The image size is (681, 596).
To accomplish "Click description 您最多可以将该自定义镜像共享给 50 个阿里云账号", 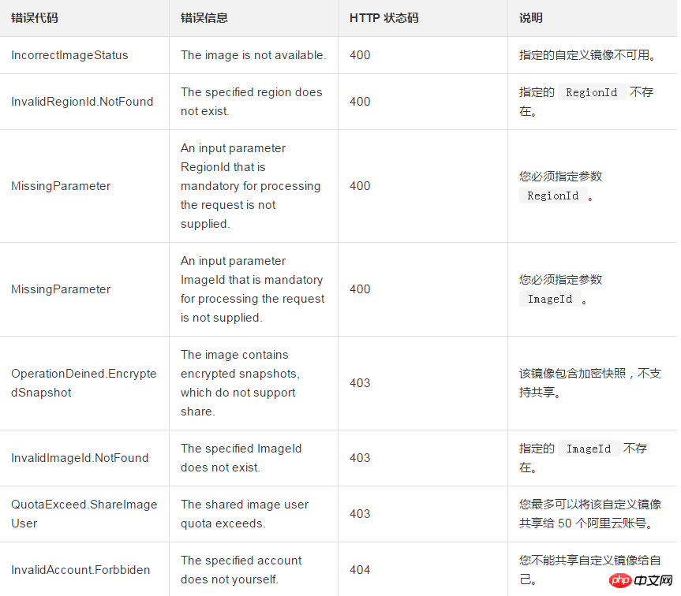I will [x=590, y=514].
